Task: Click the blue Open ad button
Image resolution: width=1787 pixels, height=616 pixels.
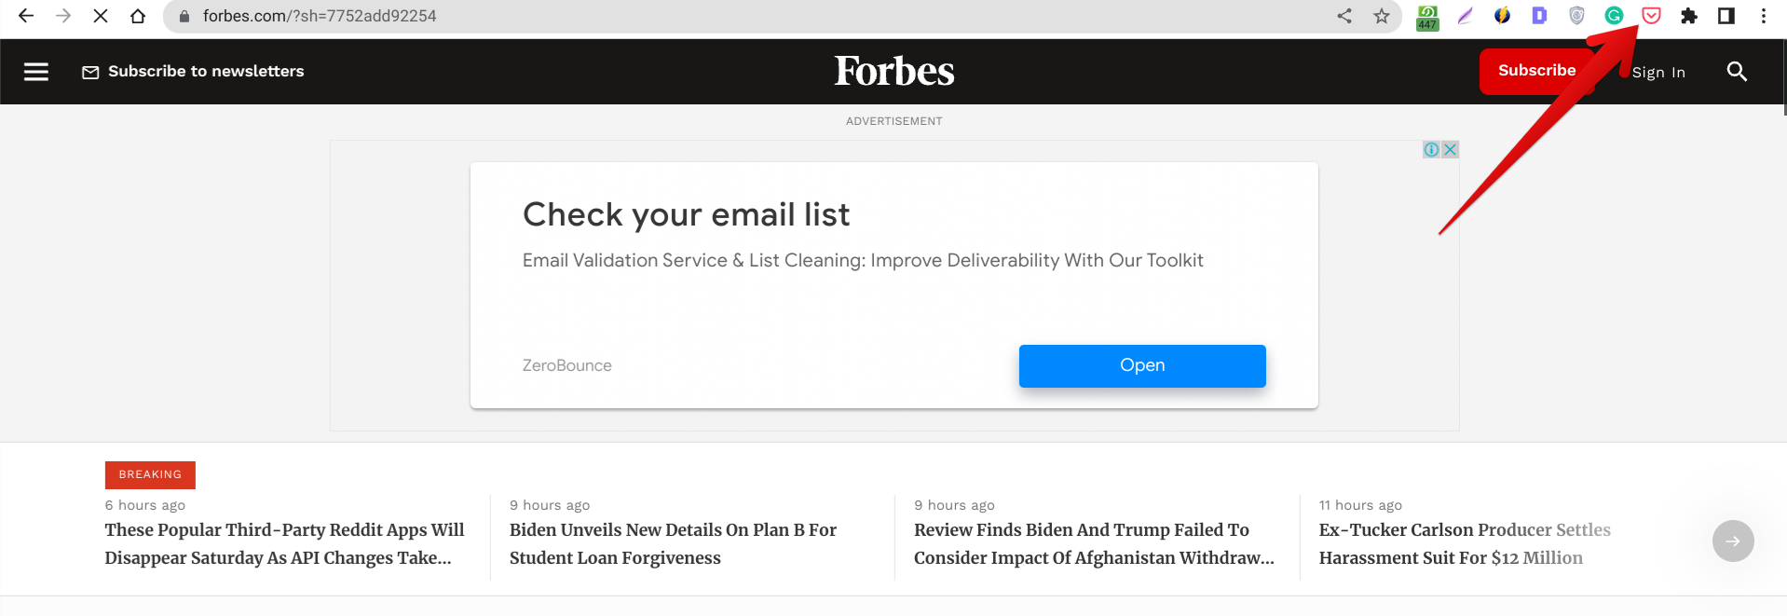Action: pyautogui.click(x=1142, y=365)
